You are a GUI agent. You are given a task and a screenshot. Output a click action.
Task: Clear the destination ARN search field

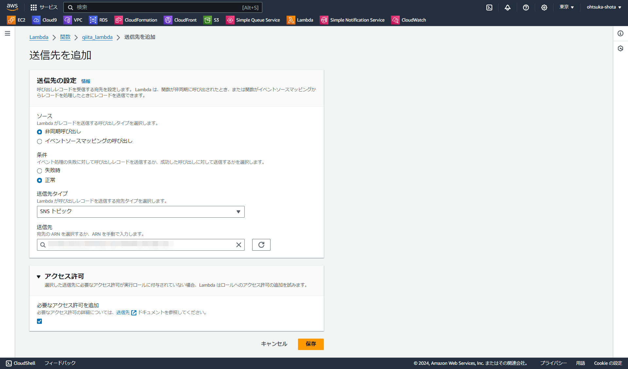pos(238,244)
